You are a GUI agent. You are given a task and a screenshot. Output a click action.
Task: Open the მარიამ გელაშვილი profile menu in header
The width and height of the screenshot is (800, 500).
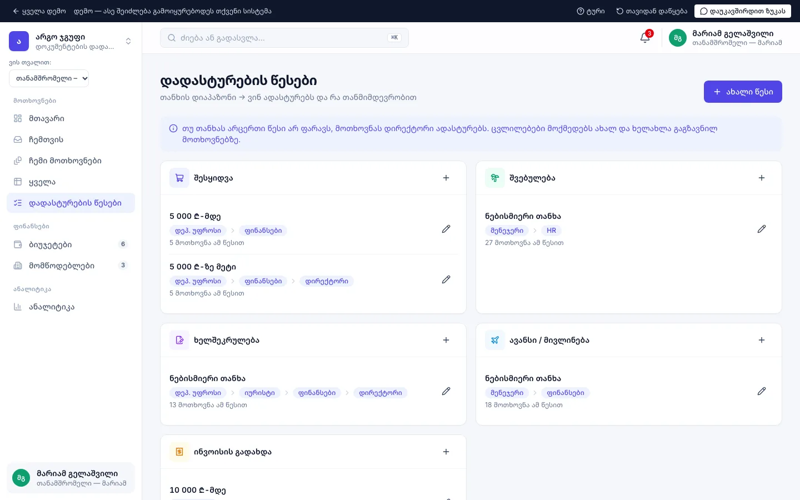click(726, 38)
